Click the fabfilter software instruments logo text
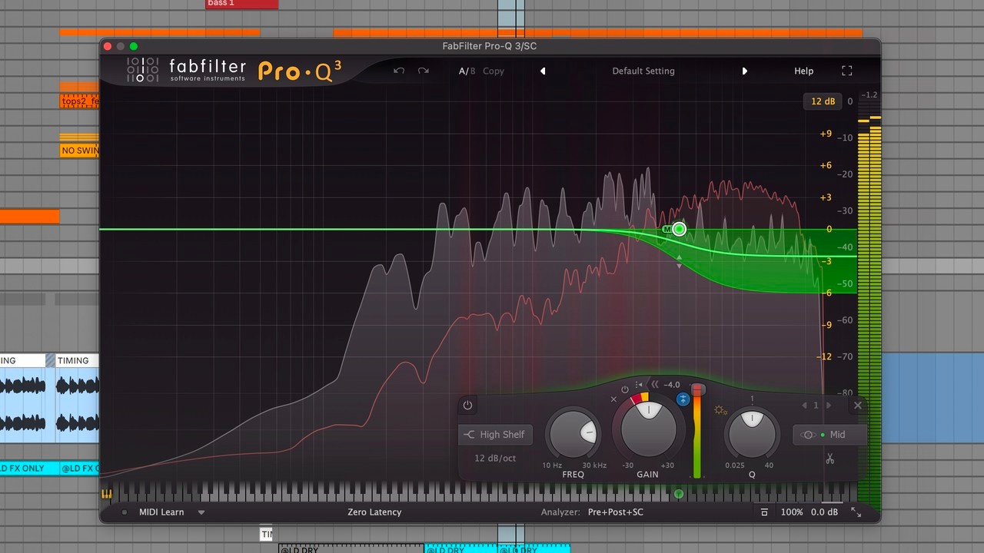Screen dimensions: 984x553 click(208, 70)
